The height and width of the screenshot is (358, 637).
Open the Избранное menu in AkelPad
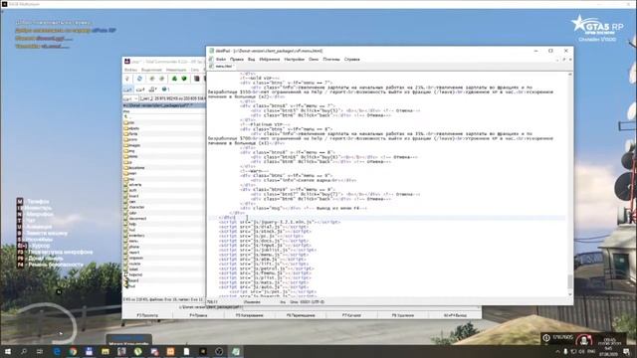coord(270,60)
